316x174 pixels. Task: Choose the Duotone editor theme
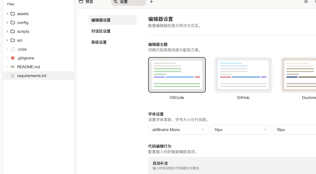point(299,75)
